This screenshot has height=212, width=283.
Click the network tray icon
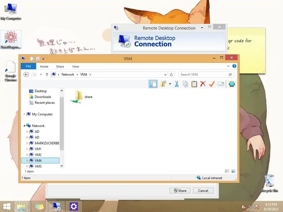pyautogui.click(x=250, y=207)
